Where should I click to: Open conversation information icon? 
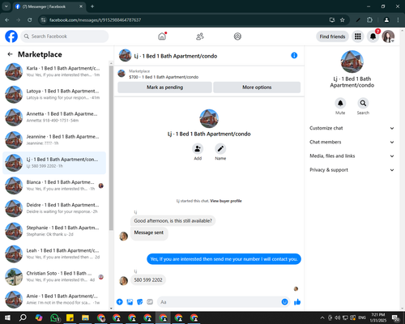pyautogui.click(x=294, y=56)
